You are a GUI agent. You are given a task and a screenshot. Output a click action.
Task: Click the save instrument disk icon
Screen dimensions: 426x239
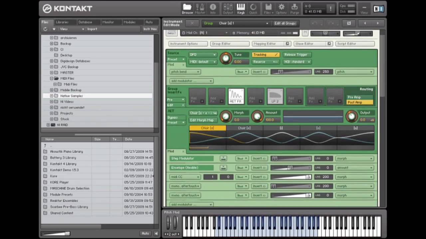[x=349, y=23]
